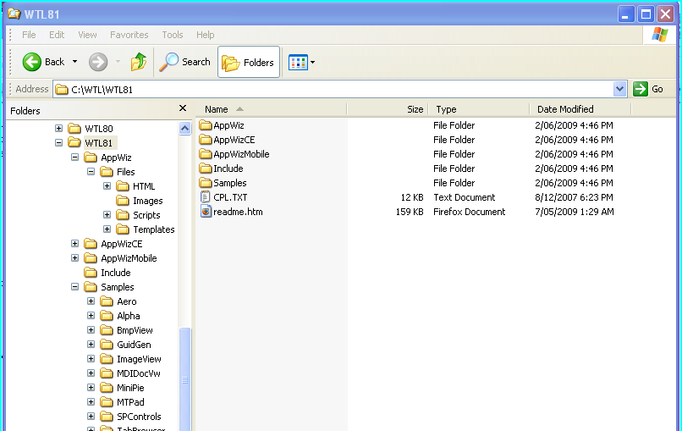The image size is (682, 431).
Task: Expand the Scripts tree node
Action: coord(107,214)
